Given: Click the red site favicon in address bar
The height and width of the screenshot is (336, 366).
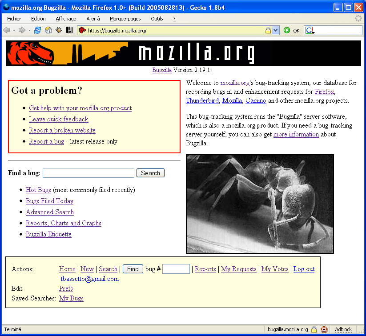Looking at the screenshot, I should tap(82, 30).
